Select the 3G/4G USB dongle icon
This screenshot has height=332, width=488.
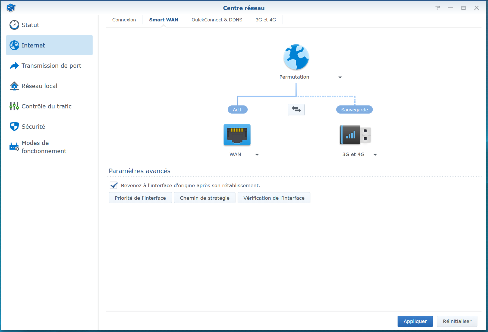coord(355,135)
